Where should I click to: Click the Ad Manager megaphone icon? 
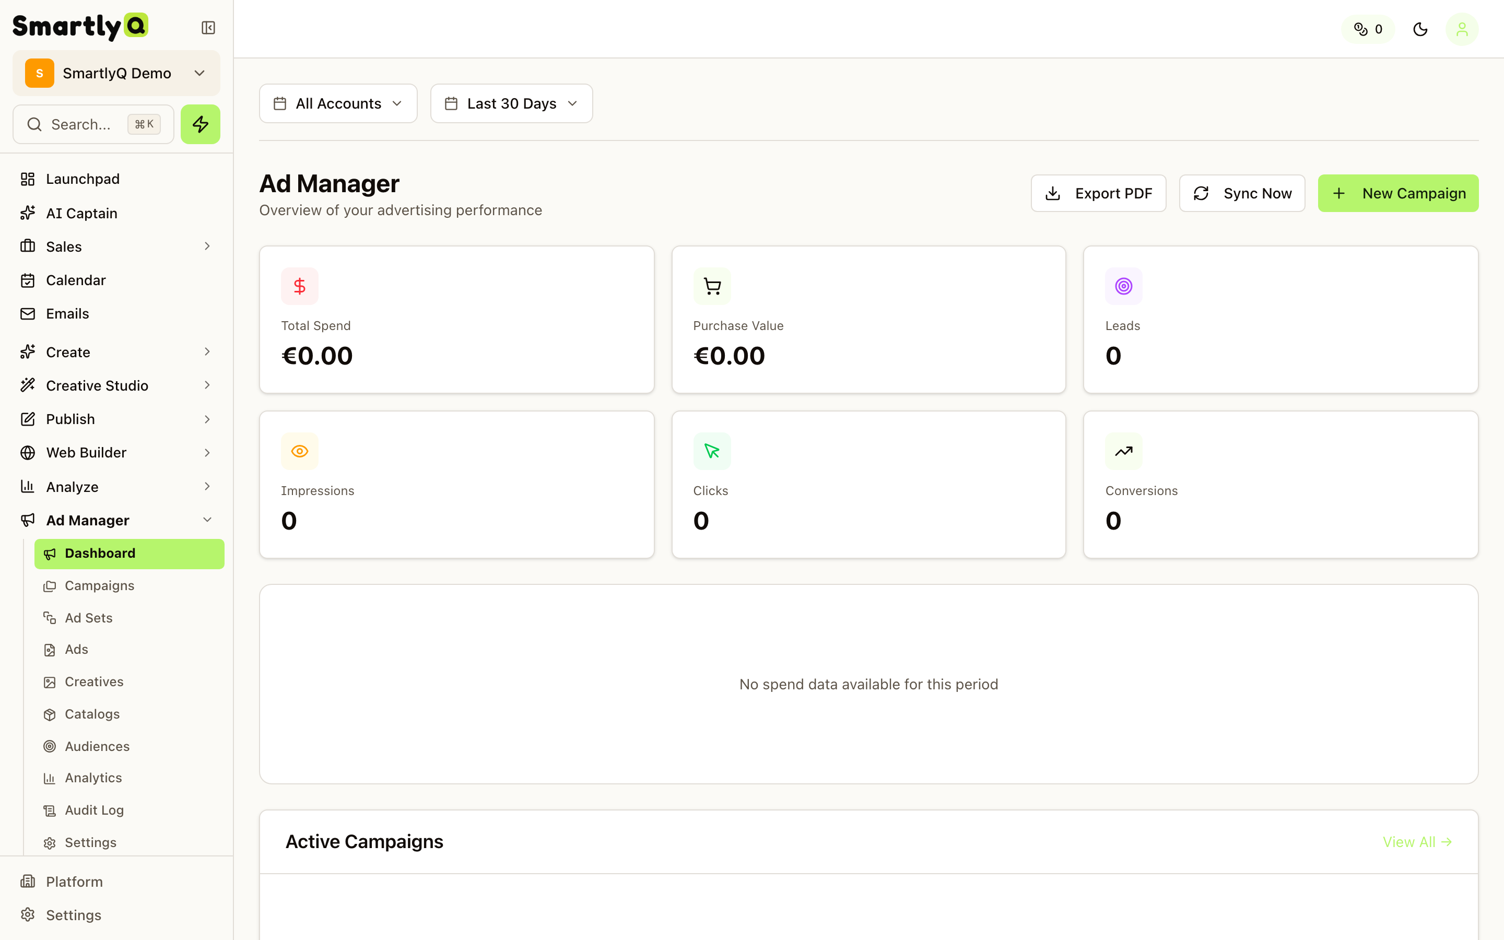click(x=27, y=520)
